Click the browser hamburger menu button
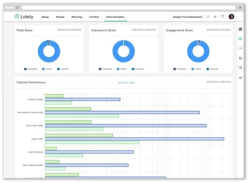This screenshot has height=183, width=249. click(240, 7)
